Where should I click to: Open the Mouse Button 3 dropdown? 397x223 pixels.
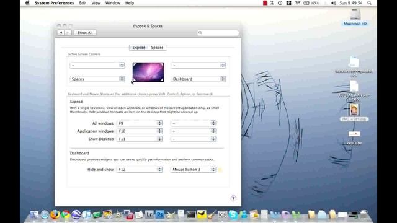(x=194, y=169)
